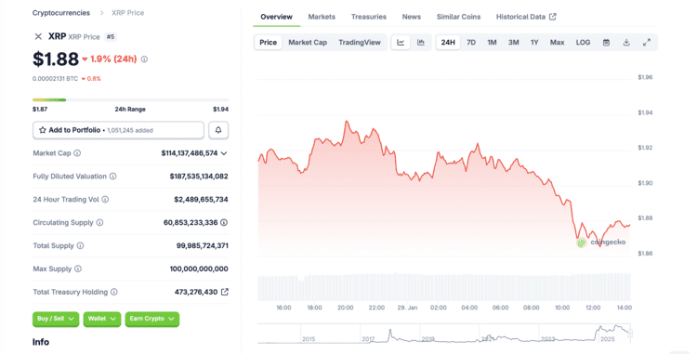Viewport: 697px width, 354px height.
Task: Switch to candlestick chart icon
Action: (x=420, y=43)
